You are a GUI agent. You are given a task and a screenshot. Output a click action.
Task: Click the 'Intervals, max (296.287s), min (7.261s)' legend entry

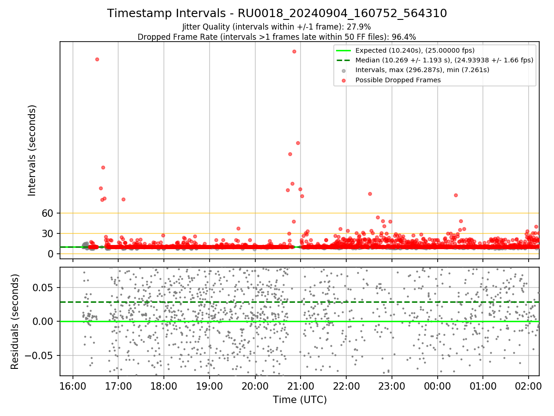[422, 70]
